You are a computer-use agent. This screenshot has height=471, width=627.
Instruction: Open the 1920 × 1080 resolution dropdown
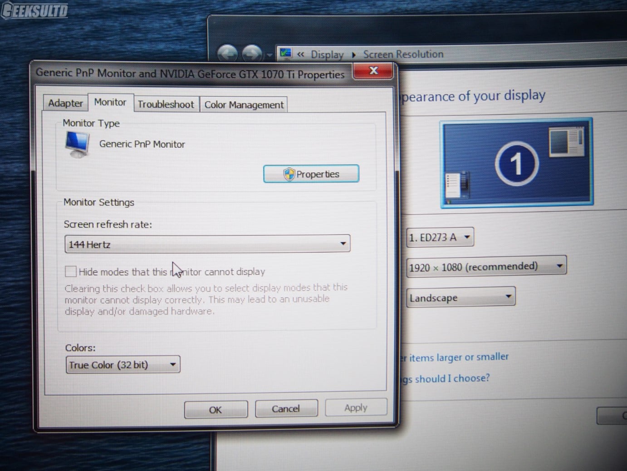pyautogui.click(x=486, y=267)
